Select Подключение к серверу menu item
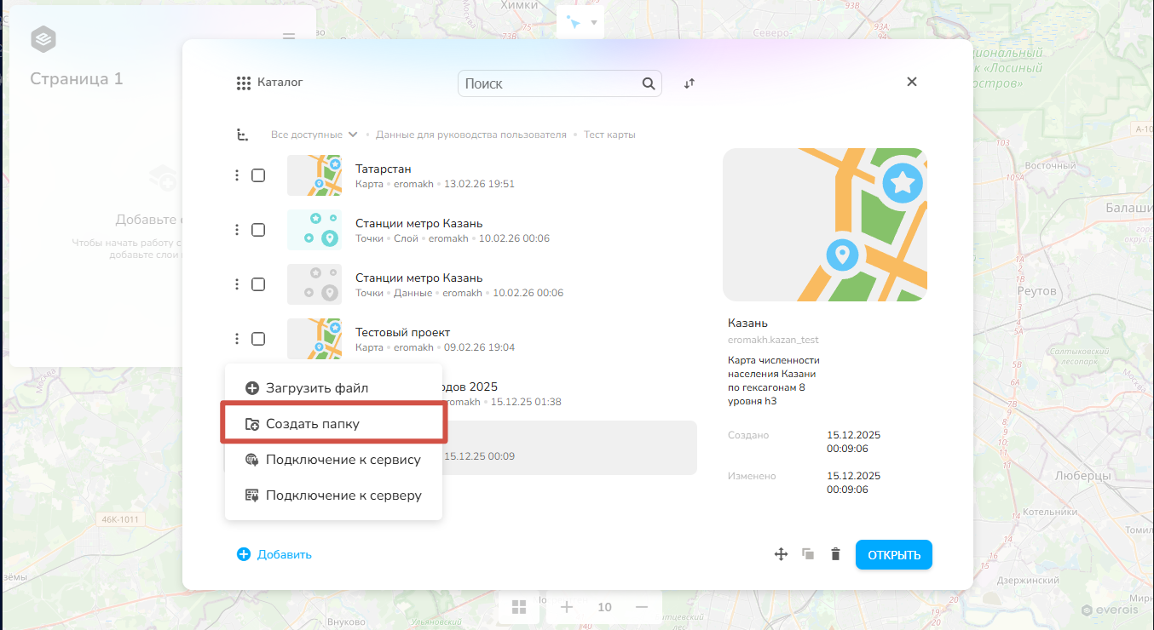 333,495
